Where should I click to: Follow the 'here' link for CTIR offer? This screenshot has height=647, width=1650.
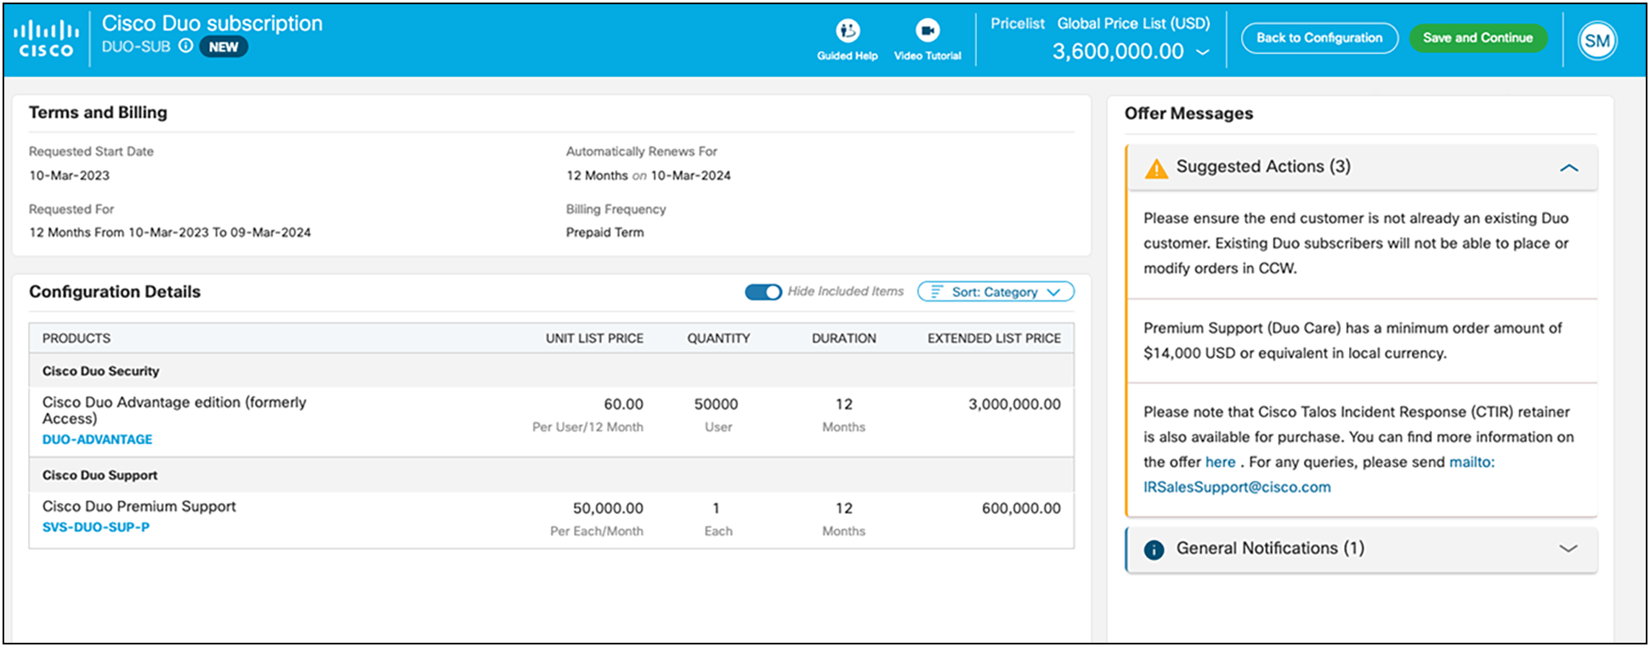(x=1220, y=462)
